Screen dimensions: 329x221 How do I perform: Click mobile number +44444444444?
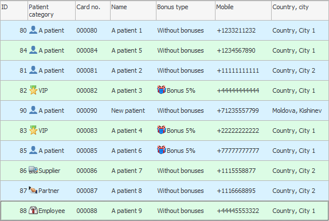[x=238, y=90]
